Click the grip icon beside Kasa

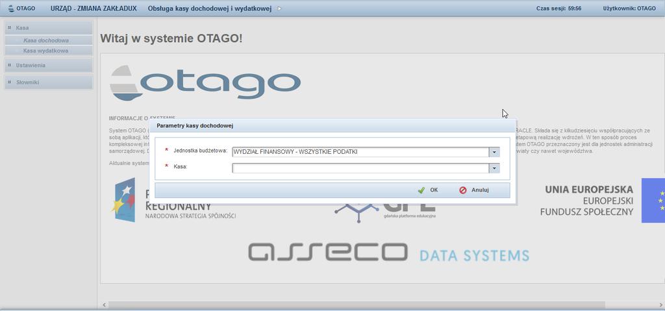9,28
